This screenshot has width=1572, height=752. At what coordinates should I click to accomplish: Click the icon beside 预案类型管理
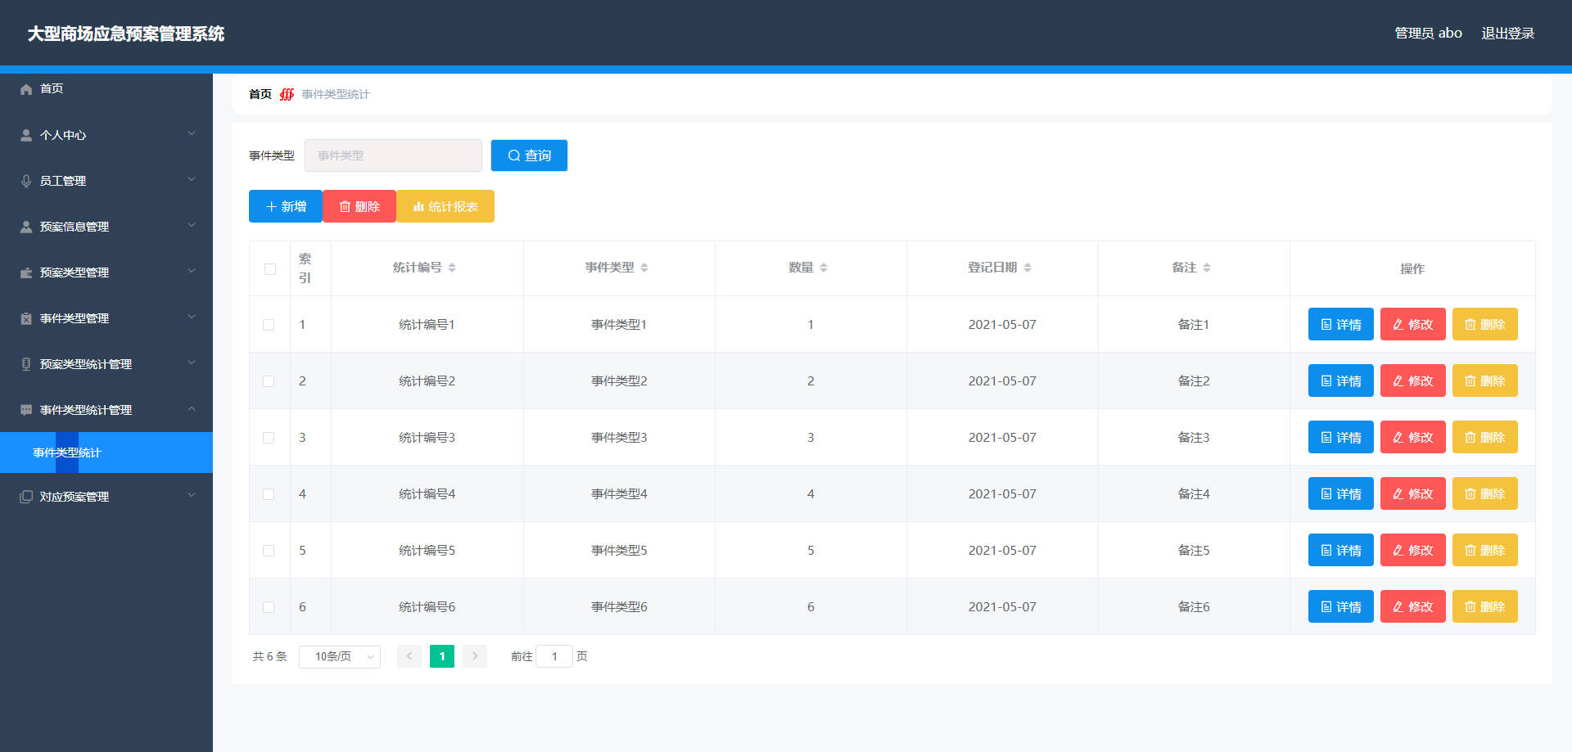coord(26,272)
